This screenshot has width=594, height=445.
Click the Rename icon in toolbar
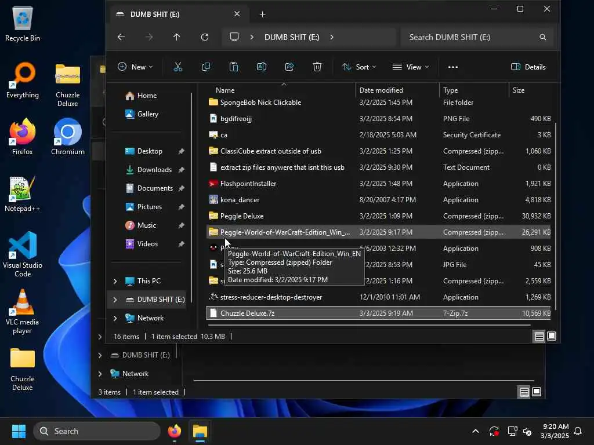(262, 67)
